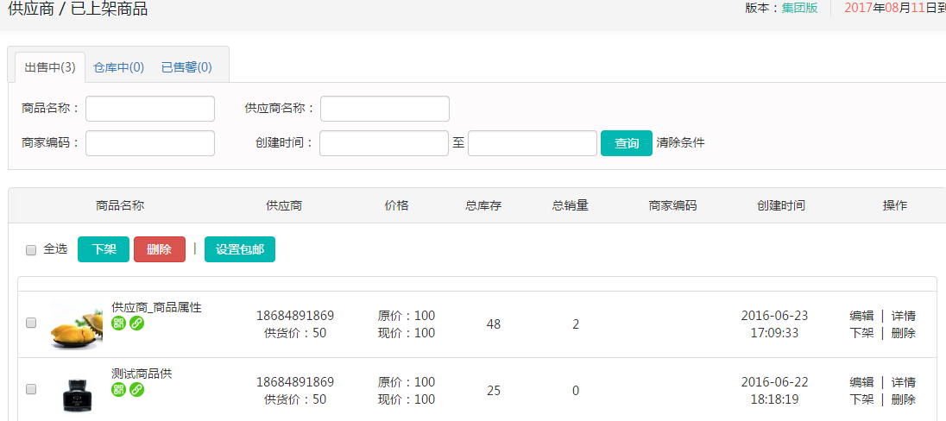Click the 清除条件 clear filters link

(x=680, y=143)
